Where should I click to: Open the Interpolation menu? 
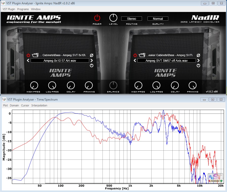(39, 105)
